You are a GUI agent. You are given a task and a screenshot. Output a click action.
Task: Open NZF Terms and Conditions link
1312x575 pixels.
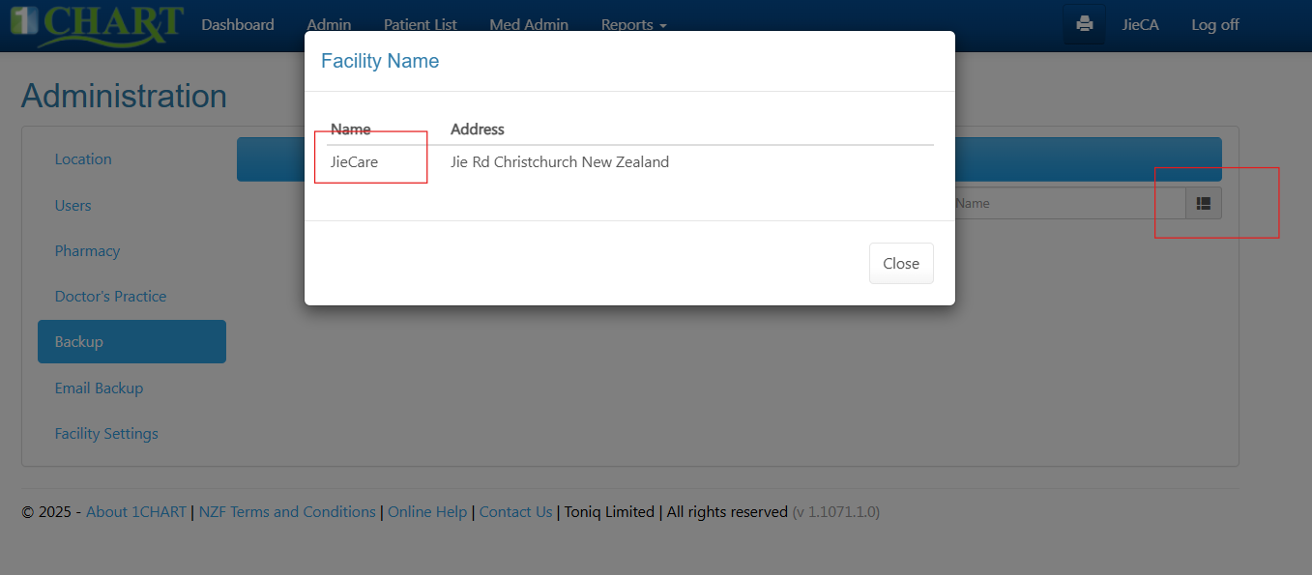(x=287, y=512)
